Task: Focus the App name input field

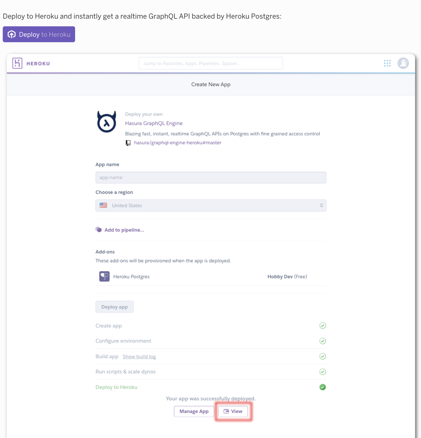Action: point(210,178)
